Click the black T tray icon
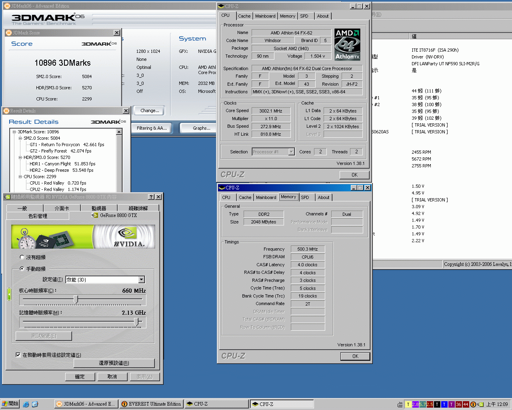 [x=437, y=404]
